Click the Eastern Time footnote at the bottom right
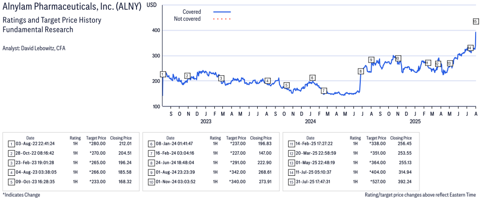 (420, 195)
